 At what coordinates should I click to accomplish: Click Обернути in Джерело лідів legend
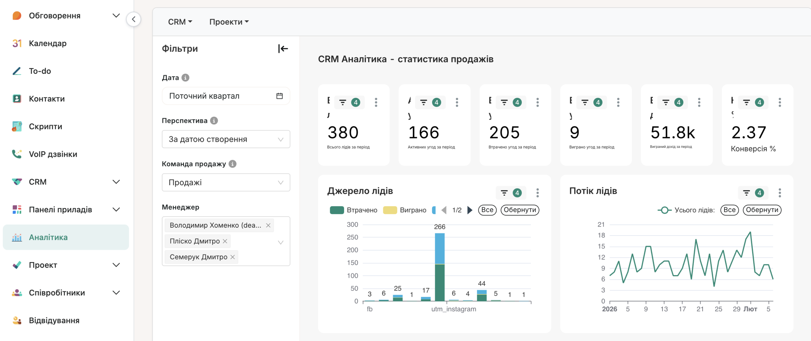520,210
